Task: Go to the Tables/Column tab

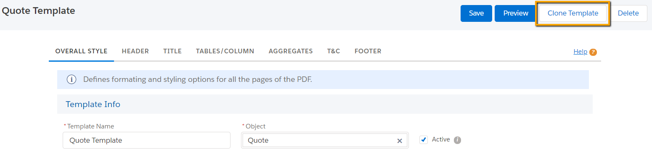Action: 225,51
